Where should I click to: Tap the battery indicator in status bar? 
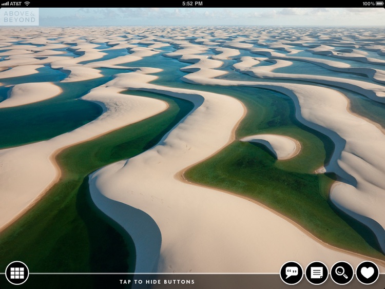point(379,4)
